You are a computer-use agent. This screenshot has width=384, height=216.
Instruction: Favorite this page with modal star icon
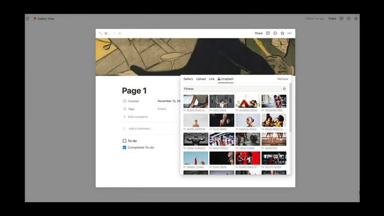point(283,34)
